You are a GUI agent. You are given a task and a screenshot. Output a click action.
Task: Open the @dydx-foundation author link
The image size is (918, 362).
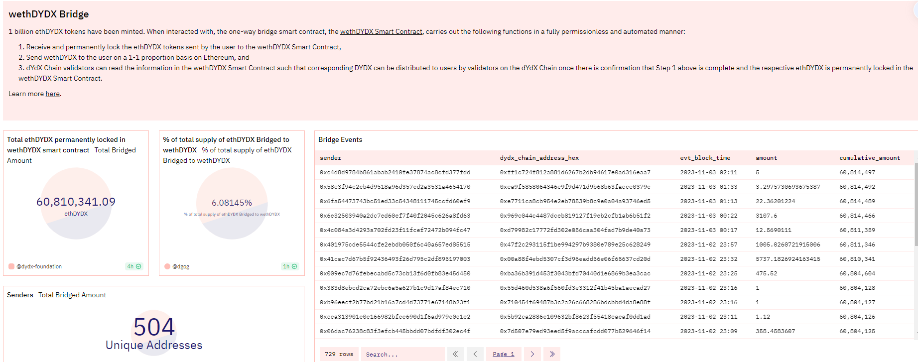(39, 266)
